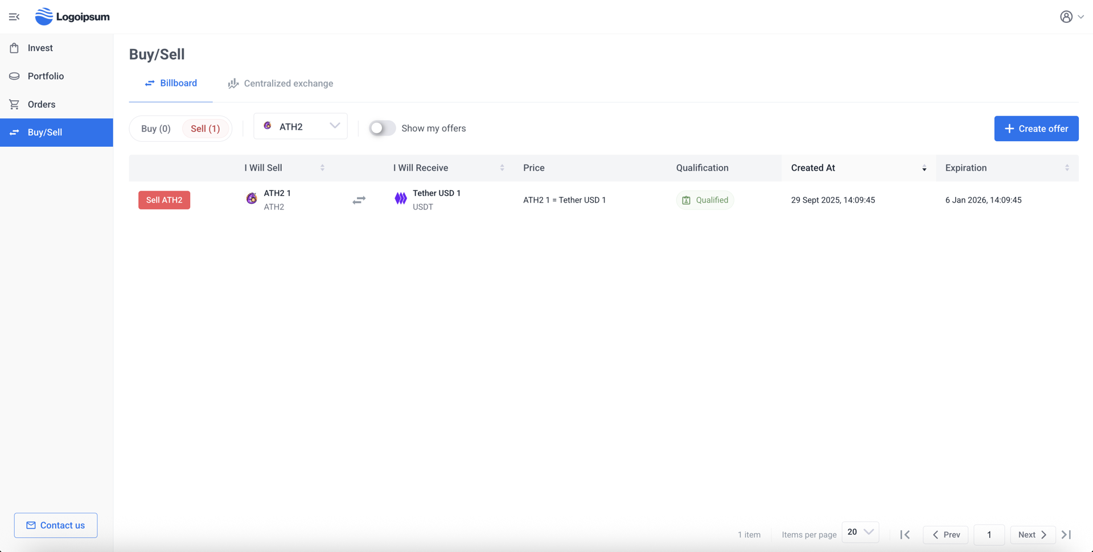1093x552 pixels.
Task: Switch to Centralized exchange tab
Action: click(x=281, y=84)
